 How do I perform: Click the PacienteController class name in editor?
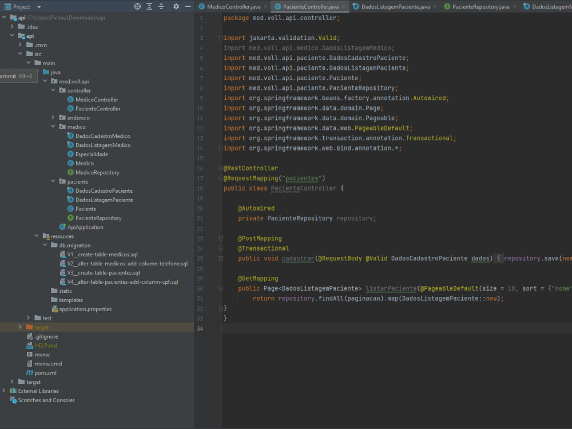click(x=304, y=188)
